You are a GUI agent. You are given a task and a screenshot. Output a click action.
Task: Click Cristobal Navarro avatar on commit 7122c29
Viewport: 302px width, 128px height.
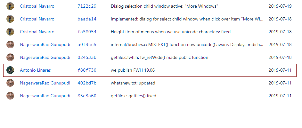(10, 6)
